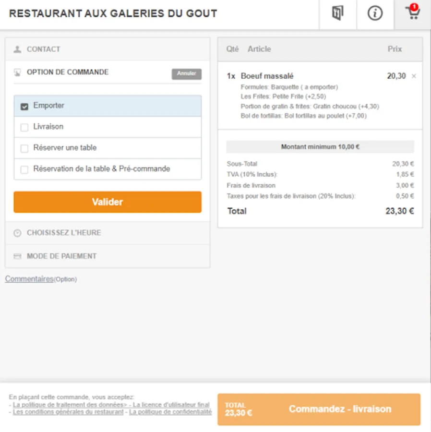This screenshot has height=432, width=431.
Task: Check the Livraison option
Action: point(24,128)
